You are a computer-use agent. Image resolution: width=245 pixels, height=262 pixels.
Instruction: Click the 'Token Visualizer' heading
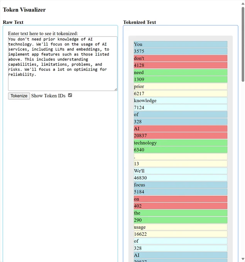(x=24, y=10)
